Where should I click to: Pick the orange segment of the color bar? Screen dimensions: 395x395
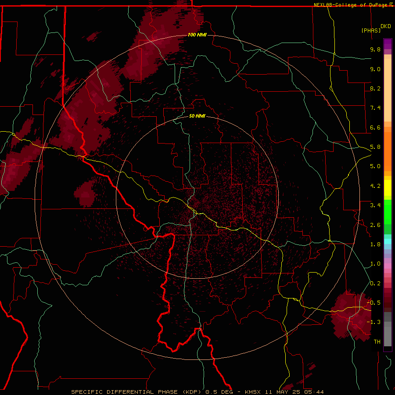pyautogui.click(x=388, y=152)
